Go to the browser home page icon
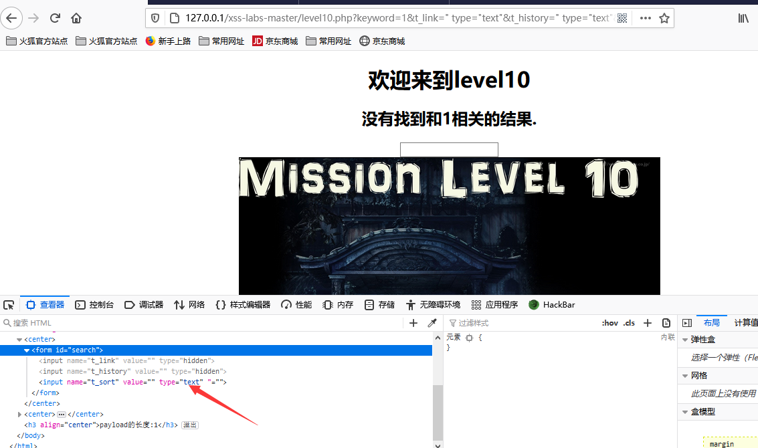Viewport: 758px width, 448px height. coord(76,18)
